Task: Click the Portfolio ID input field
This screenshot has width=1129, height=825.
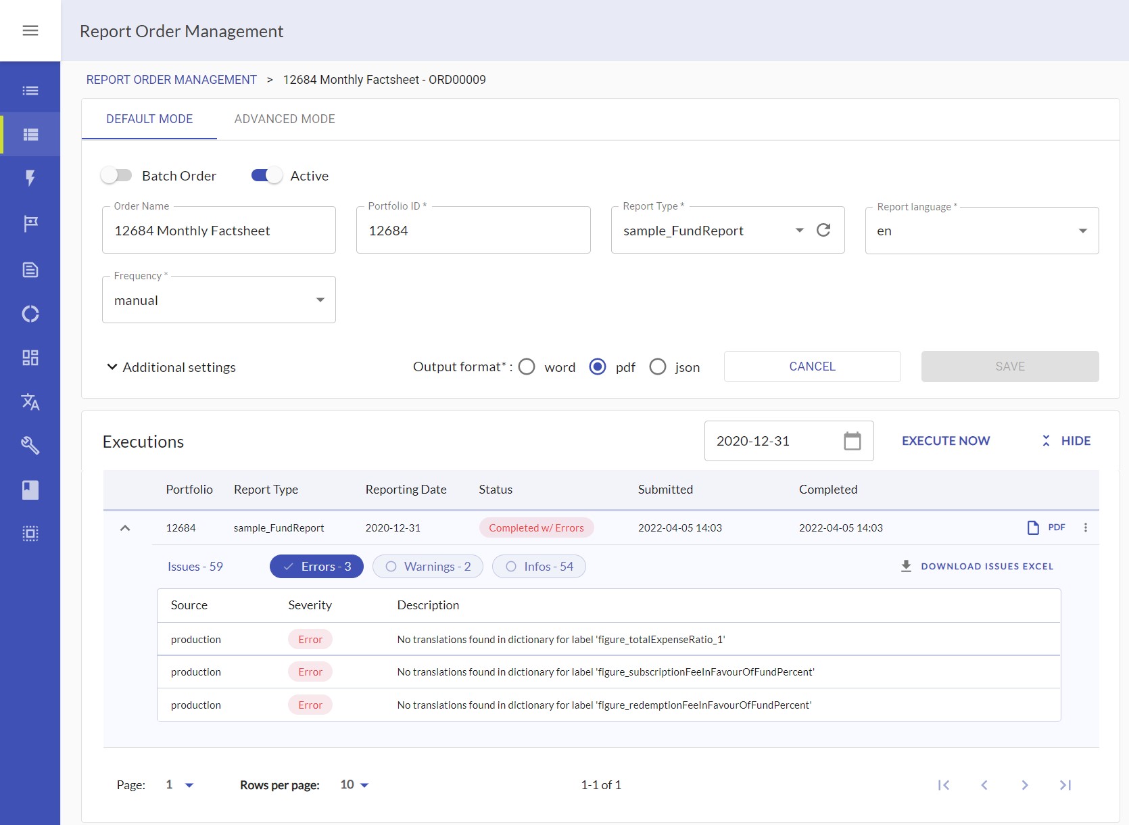Action: pos(473,231)
